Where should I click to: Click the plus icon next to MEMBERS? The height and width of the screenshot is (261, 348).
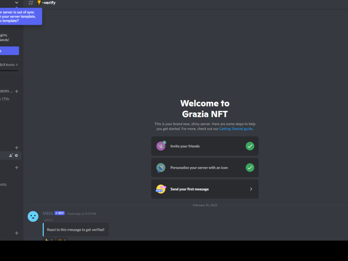16,91
